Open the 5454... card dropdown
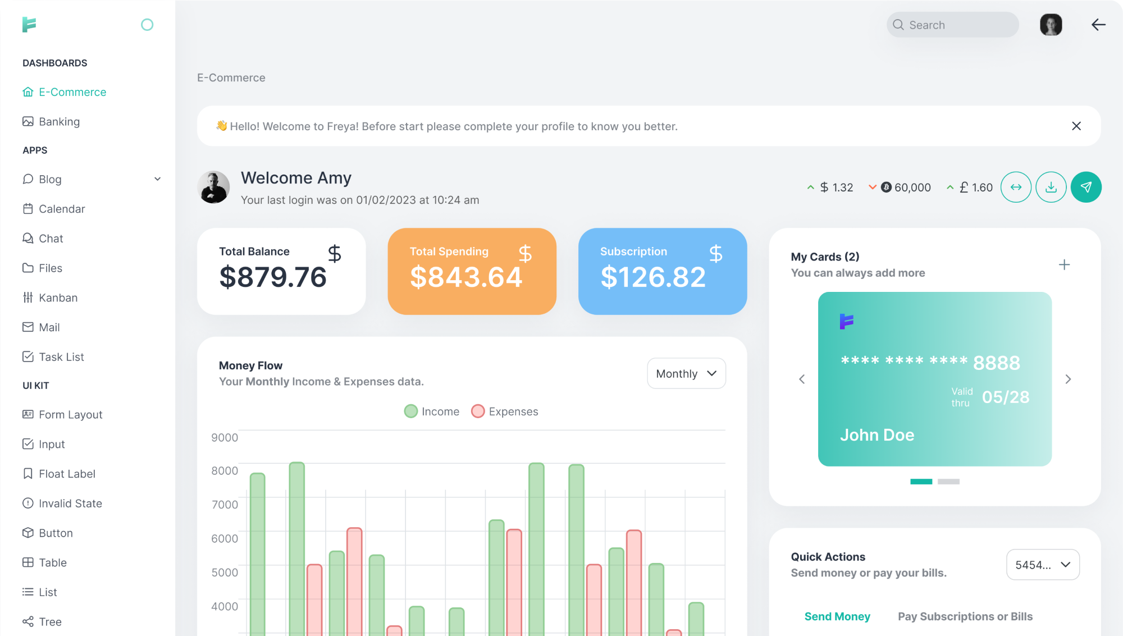 point(1043,565)
